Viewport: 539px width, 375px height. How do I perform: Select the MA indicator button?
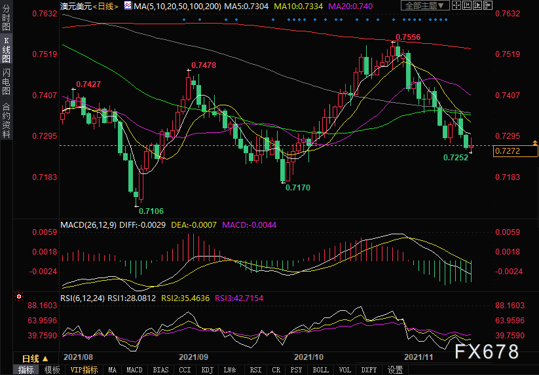pos(113,370)
